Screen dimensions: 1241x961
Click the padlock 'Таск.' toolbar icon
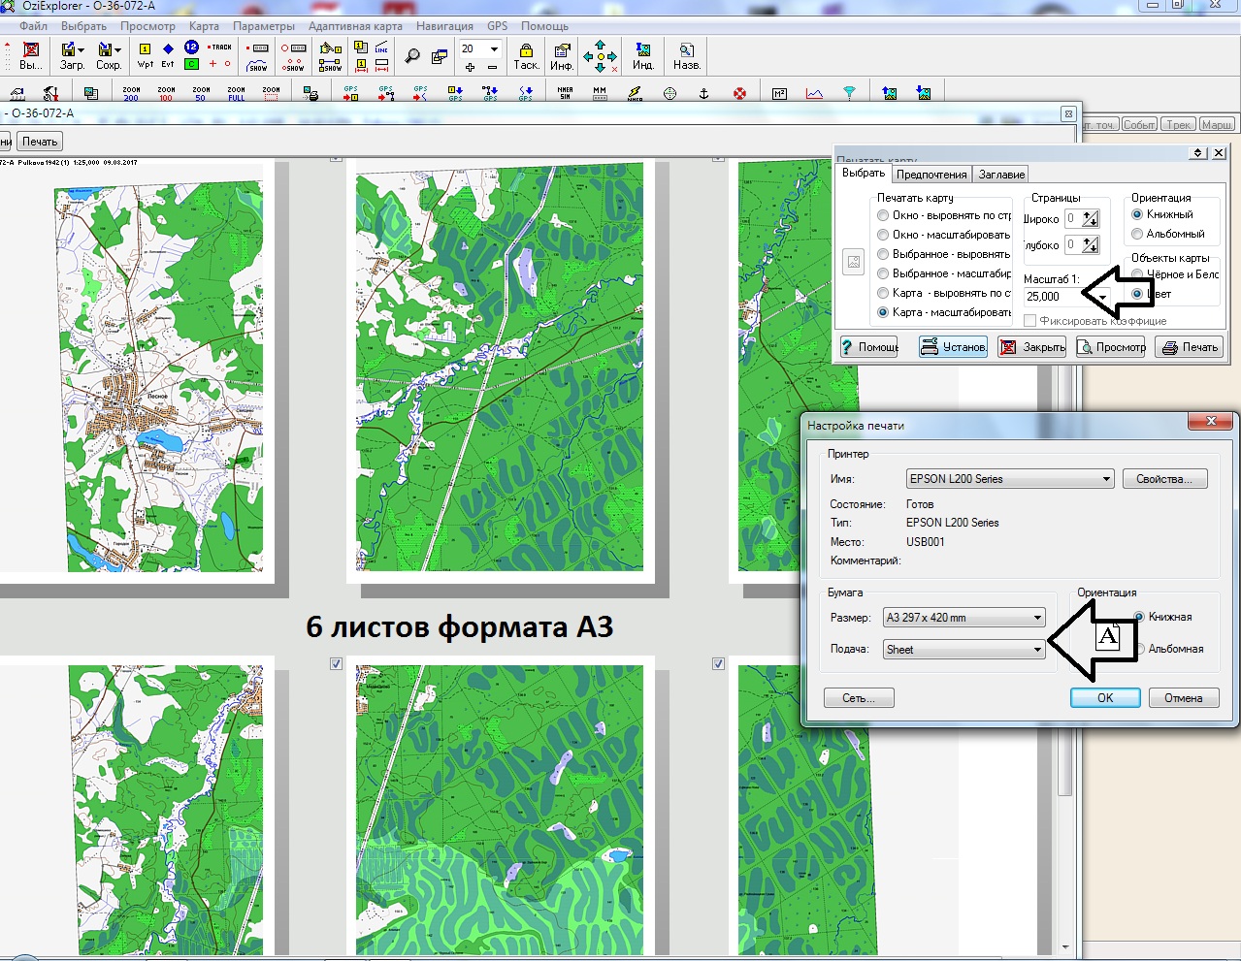526,55
